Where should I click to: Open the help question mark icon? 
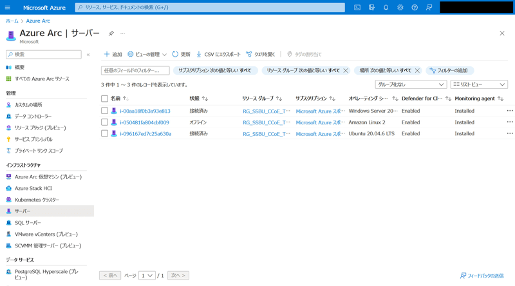point(415,8)
